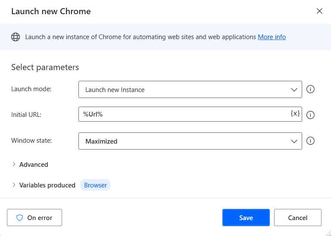Show info for Window state
Viewport: 331px width, 236px height.
(310, 141)
